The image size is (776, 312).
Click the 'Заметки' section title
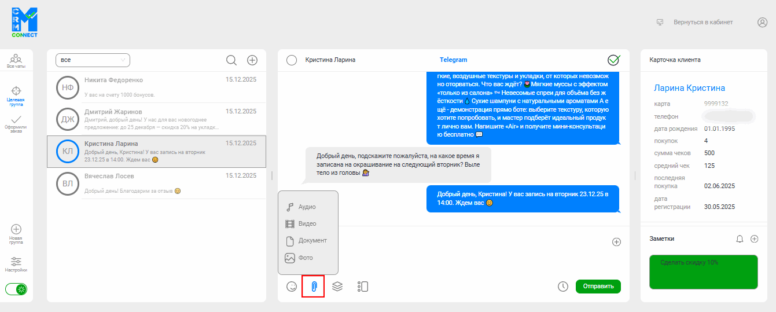click(662, 238)
